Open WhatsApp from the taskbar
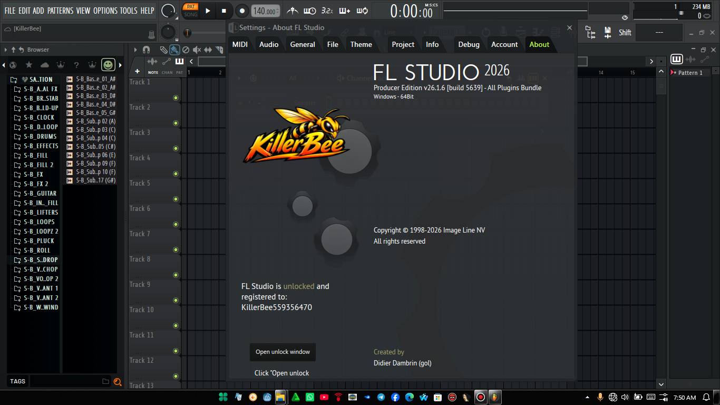The width and height of the screenshot is (720, 405). 310,397
